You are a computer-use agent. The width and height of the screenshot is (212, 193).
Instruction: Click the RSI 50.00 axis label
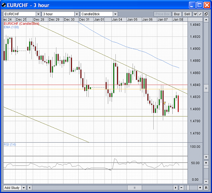[x=195, y=163]
